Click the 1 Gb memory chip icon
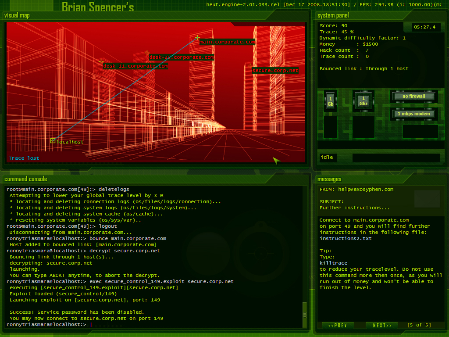The width and height of the screenshot is (449, 337). pyautogui.click(x=331, y=101)
